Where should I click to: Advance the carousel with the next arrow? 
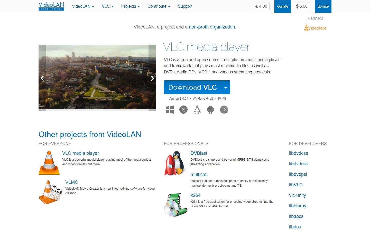(x=152, y=78)
